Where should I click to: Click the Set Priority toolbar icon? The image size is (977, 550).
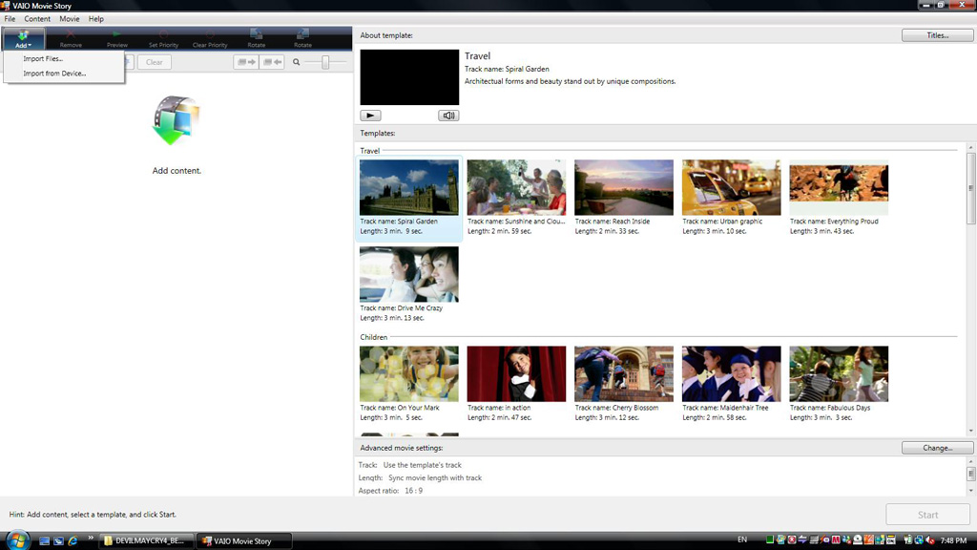[163, 38]
